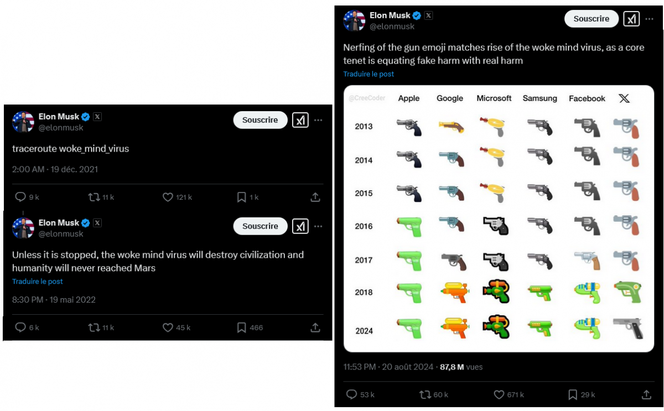Retweet the traceroute woke_mind_virus tweet
This screenshot has height=411, width=664.
(x=94, y=197)
